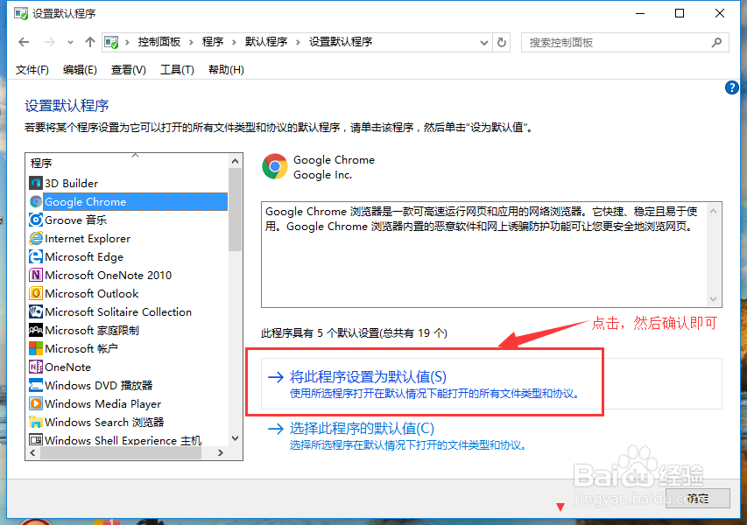Navigate to 默认程序 breadcrumb
747x525 pixels.
(x=266, y=42)
